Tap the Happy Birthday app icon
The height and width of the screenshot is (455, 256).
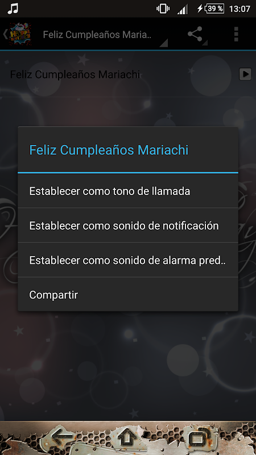(x=19, y=34)
